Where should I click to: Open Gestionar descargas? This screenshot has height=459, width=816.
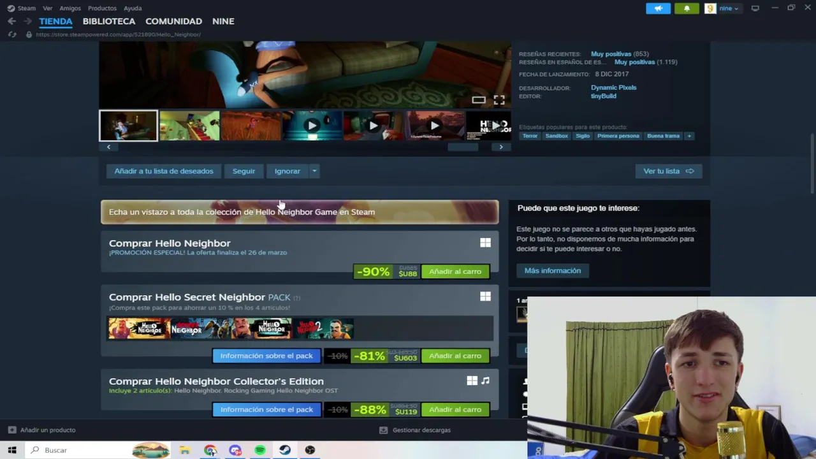tap(415, 430)
